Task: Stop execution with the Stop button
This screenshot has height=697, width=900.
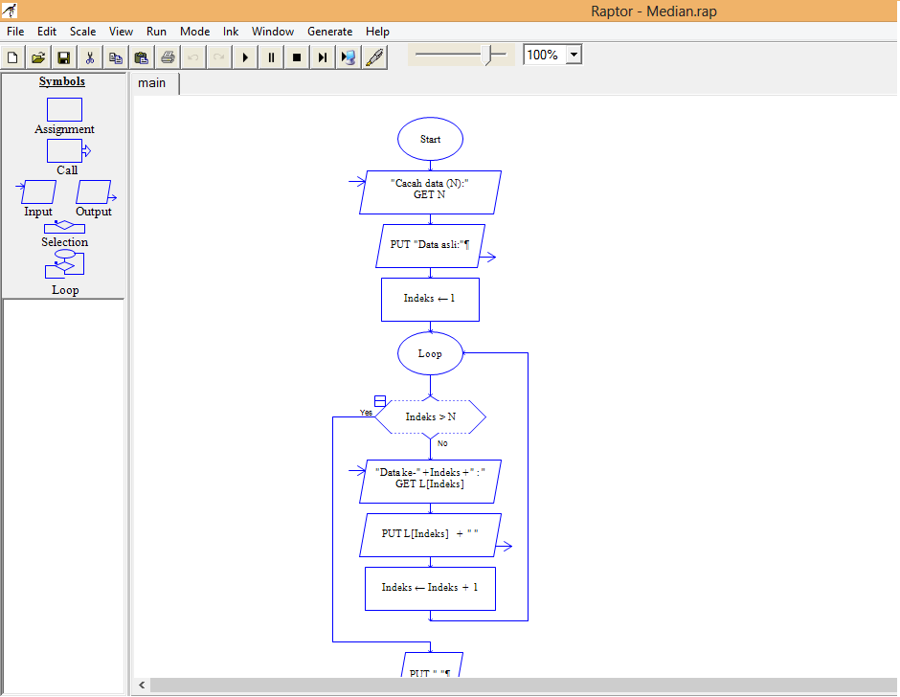Action: click(297, 56)
